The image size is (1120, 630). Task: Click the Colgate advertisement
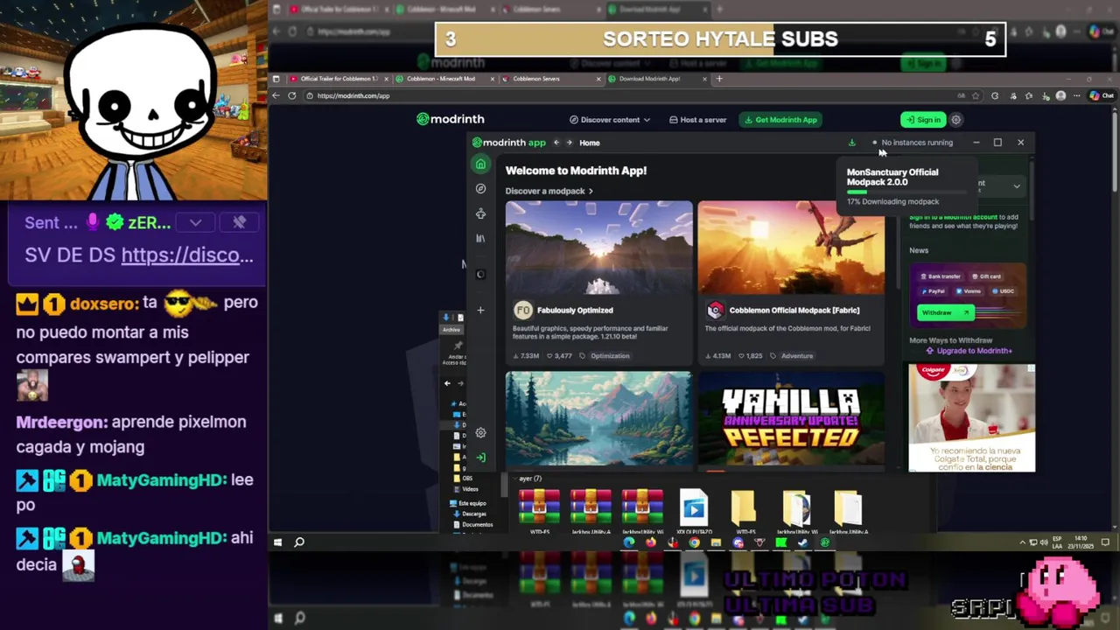point(971,418)
